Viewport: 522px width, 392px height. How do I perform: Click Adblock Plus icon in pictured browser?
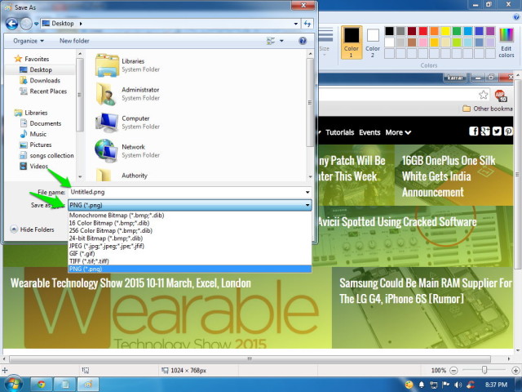(x=500, y=96)
